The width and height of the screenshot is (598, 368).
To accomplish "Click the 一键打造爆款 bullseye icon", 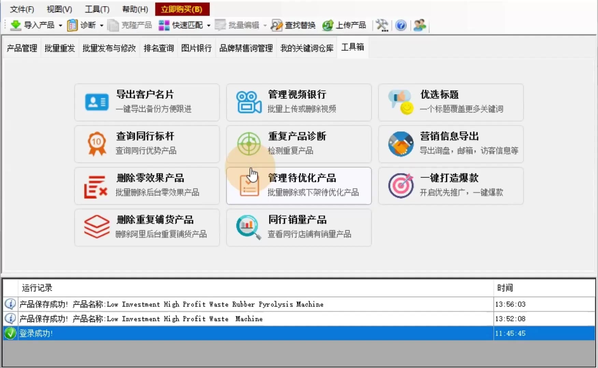I will 401,186.
